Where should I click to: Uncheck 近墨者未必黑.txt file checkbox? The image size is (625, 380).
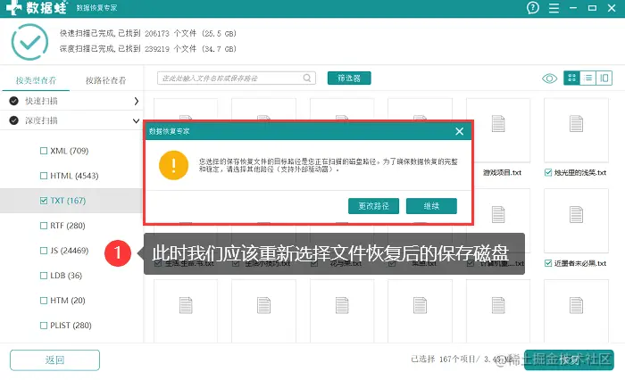548,263
